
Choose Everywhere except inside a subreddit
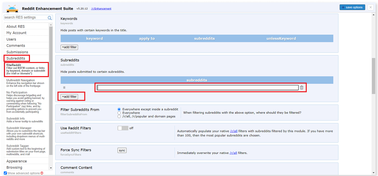click(119, 109)
